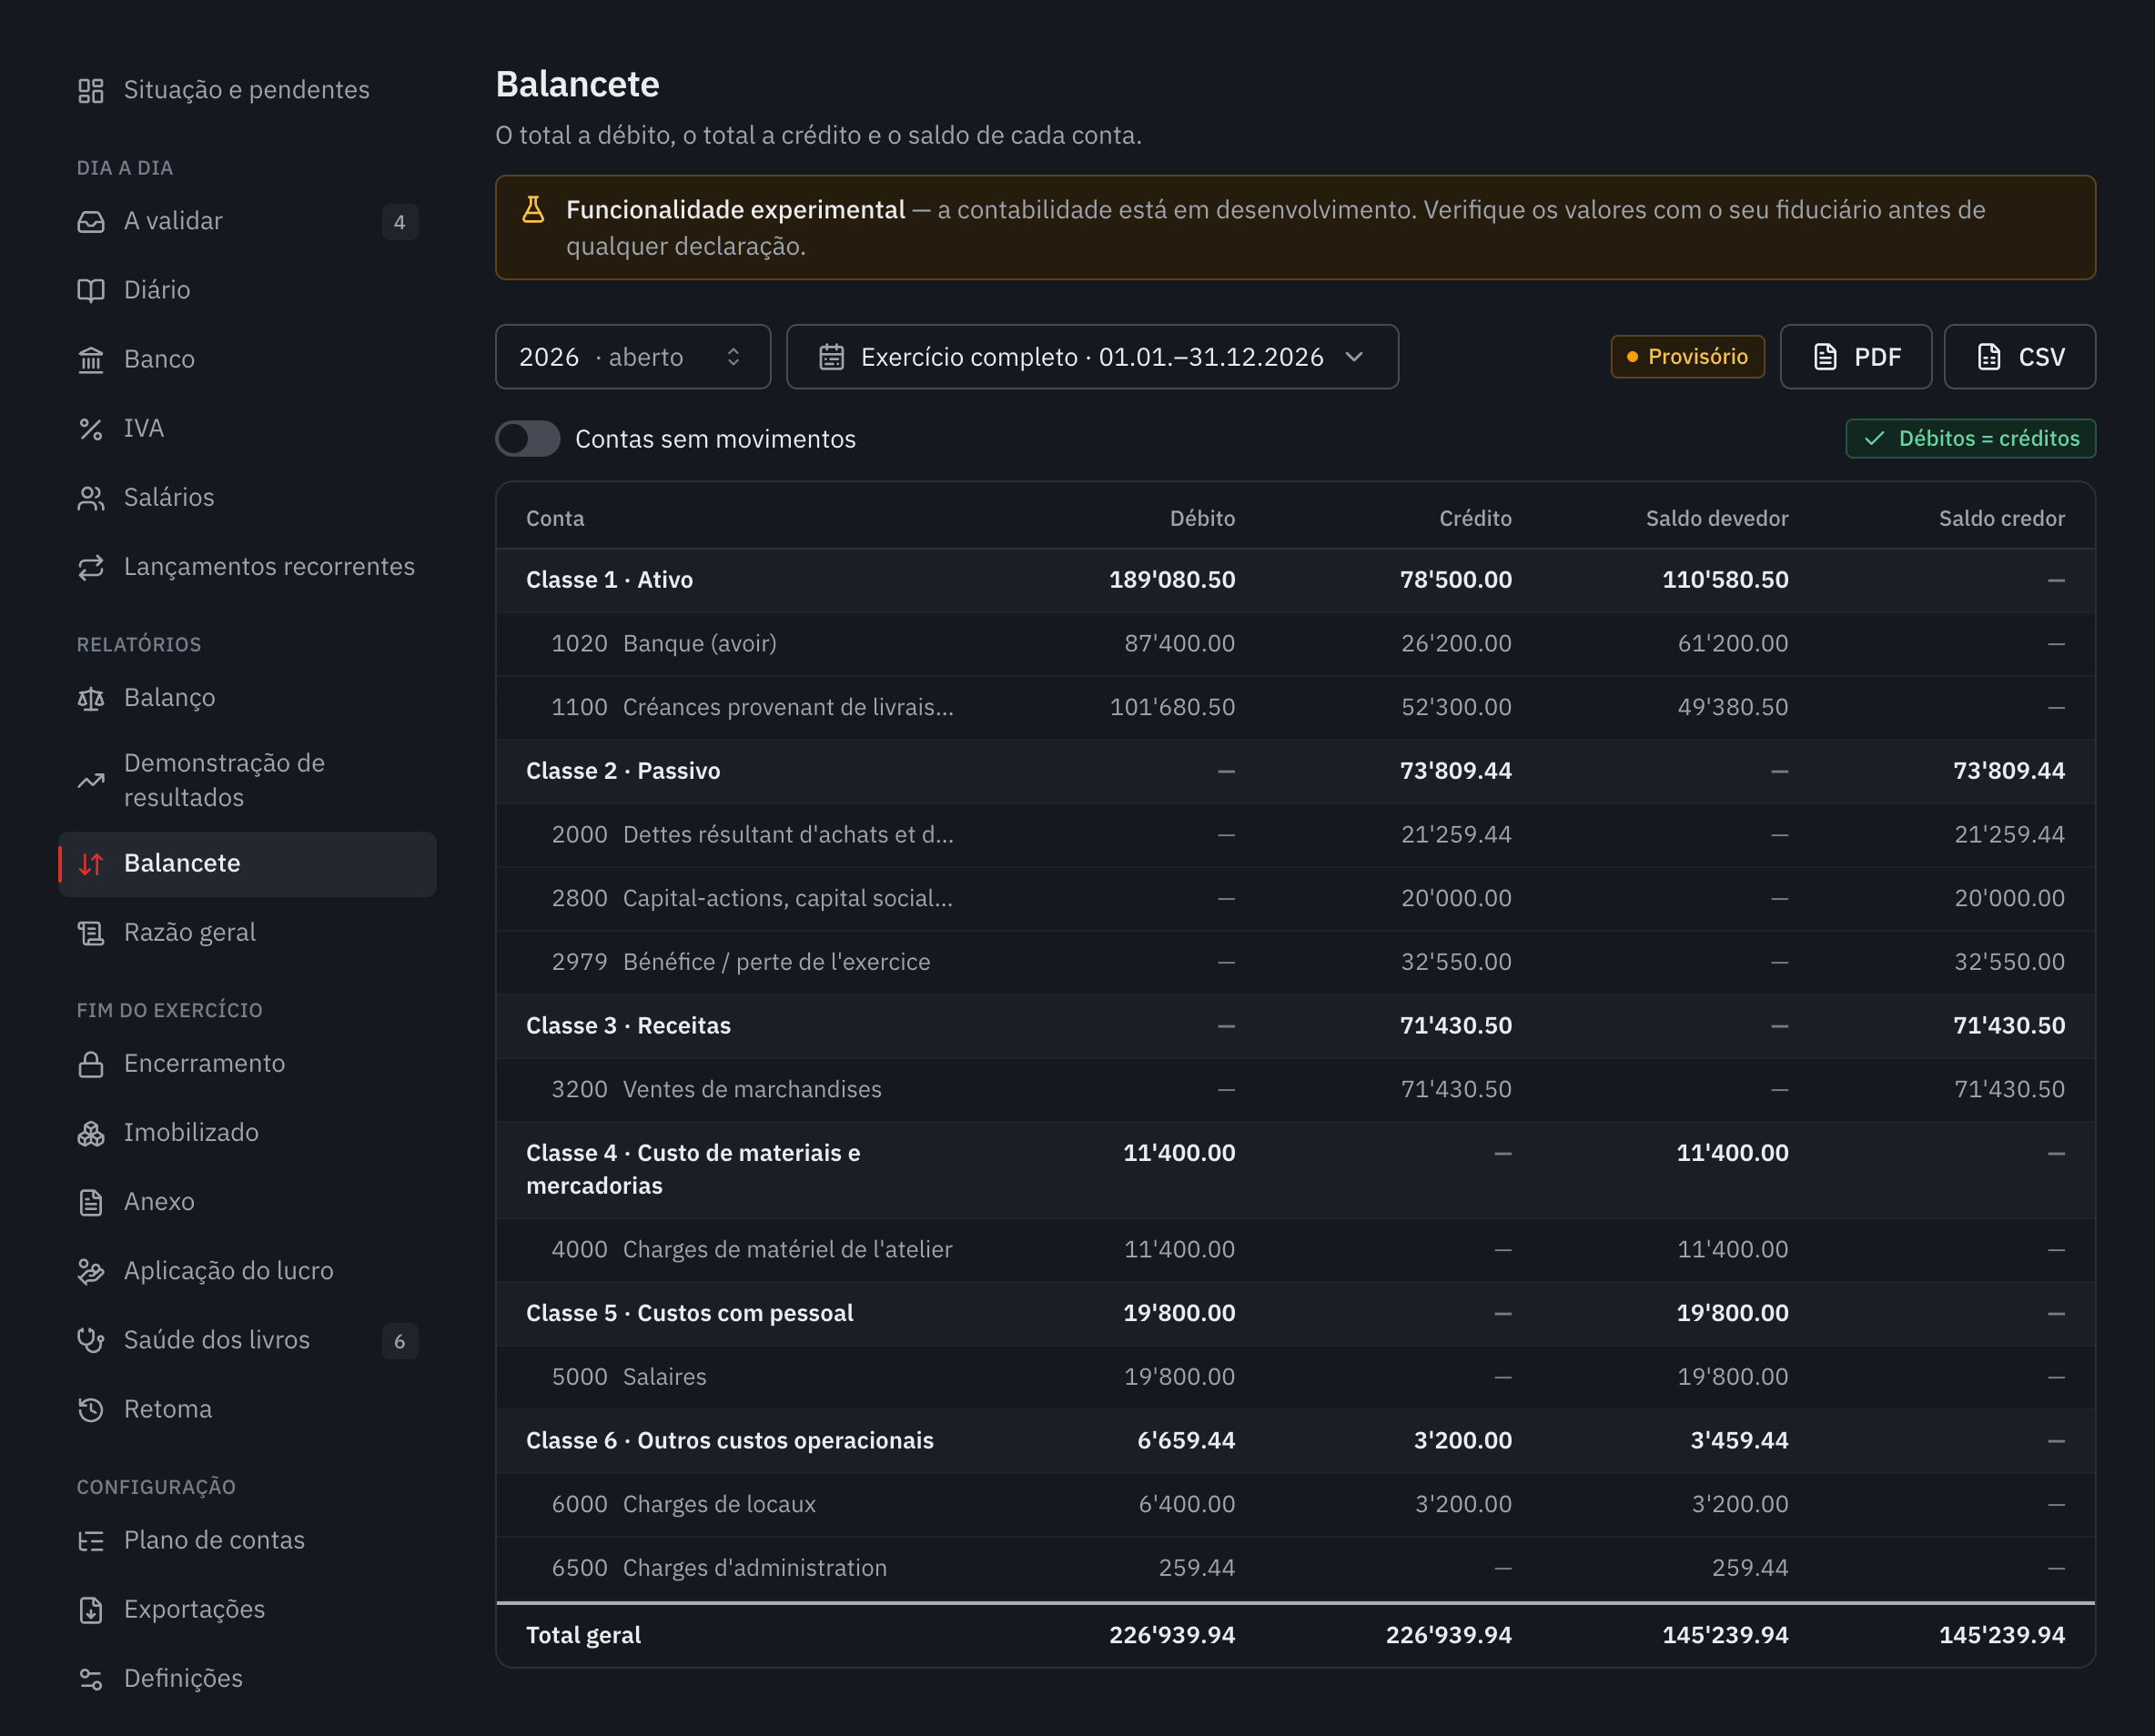Click the Banco building icon
The image size is (2155, 1736).
[91, 360]
